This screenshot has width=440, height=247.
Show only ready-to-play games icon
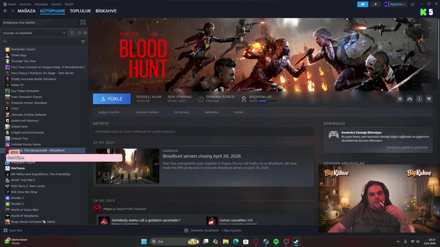pos(85,33)
